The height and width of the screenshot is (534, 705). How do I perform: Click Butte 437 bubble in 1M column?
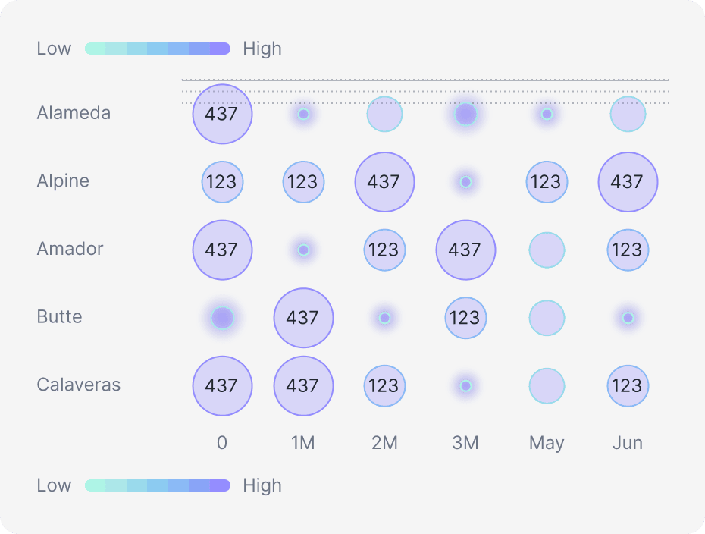[303, 318]
